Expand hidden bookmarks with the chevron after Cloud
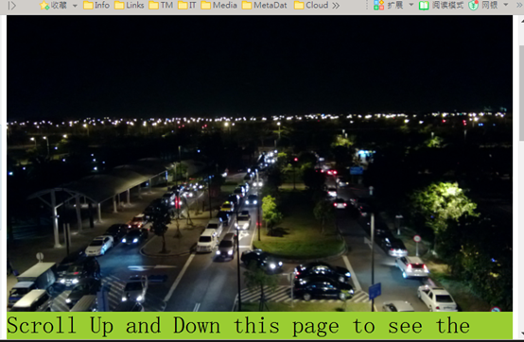Viewport: 524px width, 342px height. (x=336, y=6)
